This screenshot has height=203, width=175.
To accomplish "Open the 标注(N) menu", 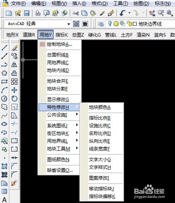I will [163, 4].
